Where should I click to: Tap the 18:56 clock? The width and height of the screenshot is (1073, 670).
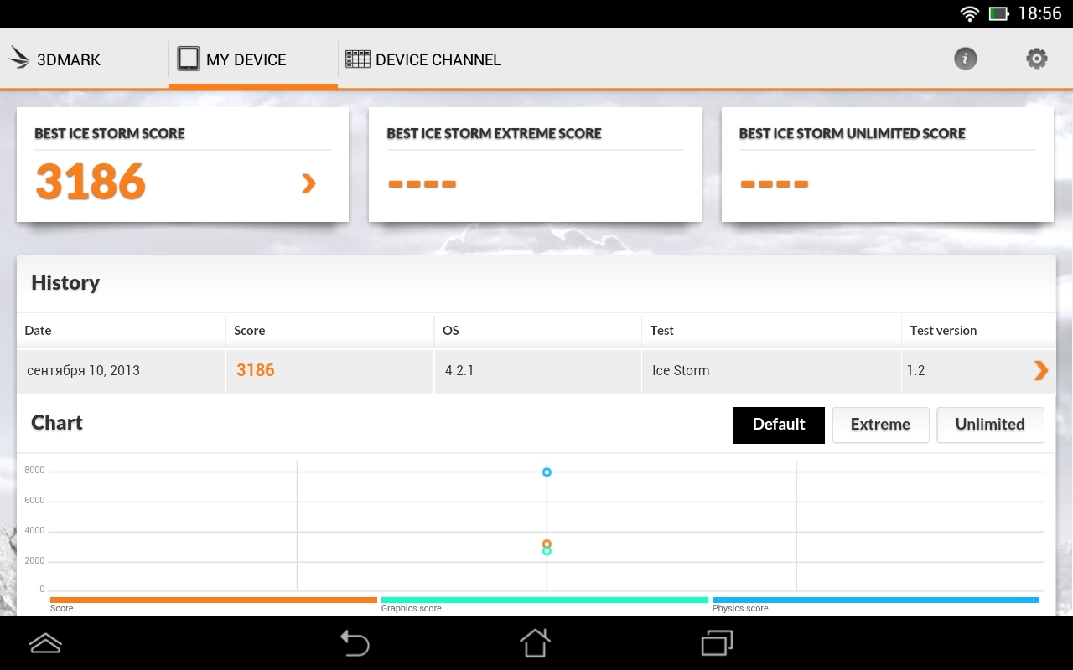[x=1039, y=13]
